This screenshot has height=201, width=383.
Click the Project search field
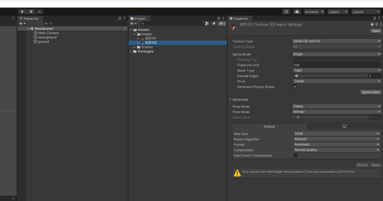[172, 24]
